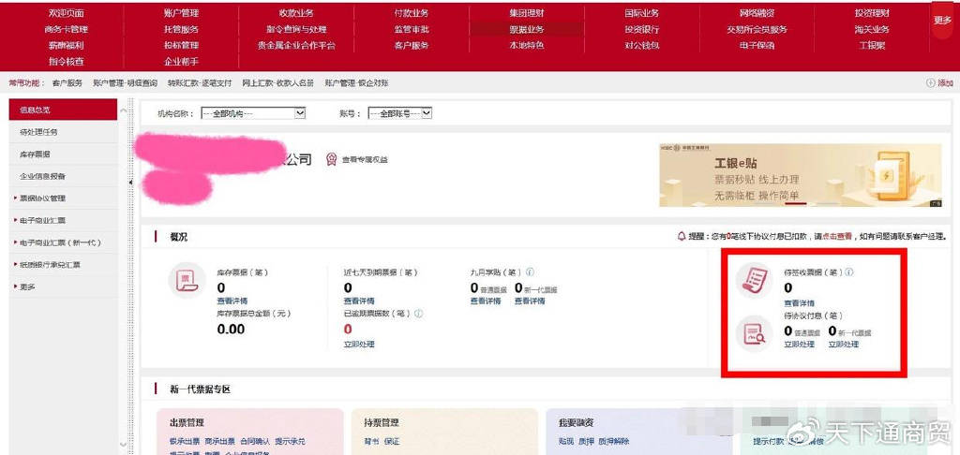Open the 托管服务 menu
960x455 pixels.
click(181, 29)
